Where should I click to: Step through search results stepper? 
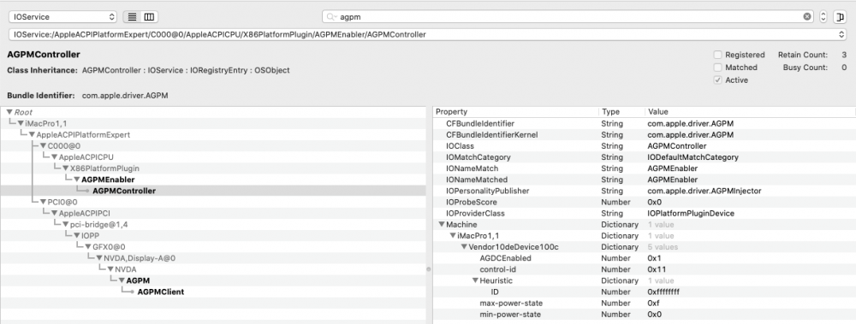pyautogui.click(x=823, y=17)
